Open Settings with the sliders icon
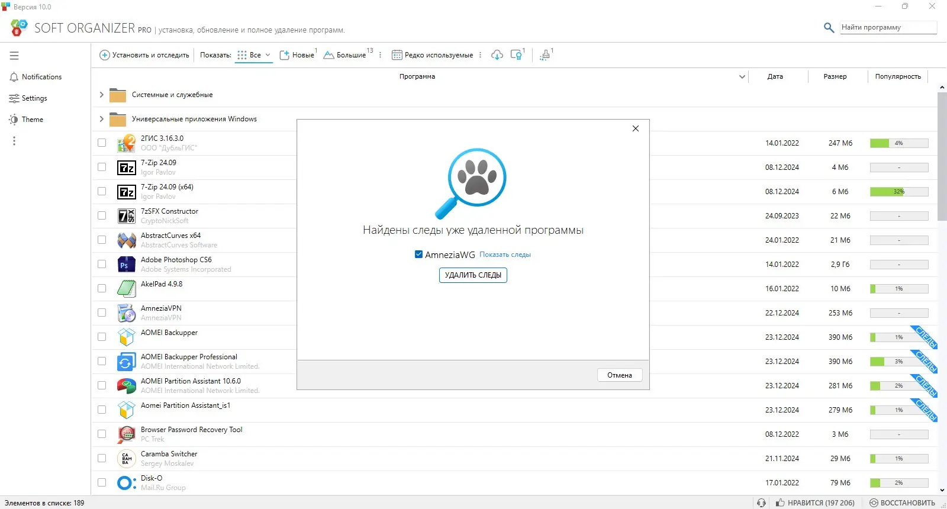This screenshot has height=509, width=947. click(x=14, y=98)
